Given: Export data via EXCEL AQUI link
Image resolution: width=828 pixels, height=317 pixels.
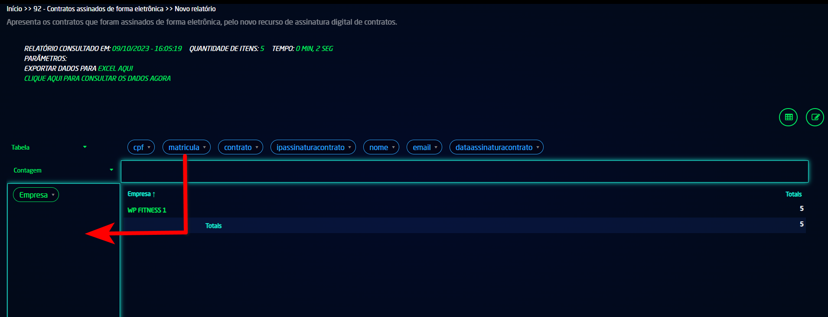Looking at the screenshot, I should point(115,68).
